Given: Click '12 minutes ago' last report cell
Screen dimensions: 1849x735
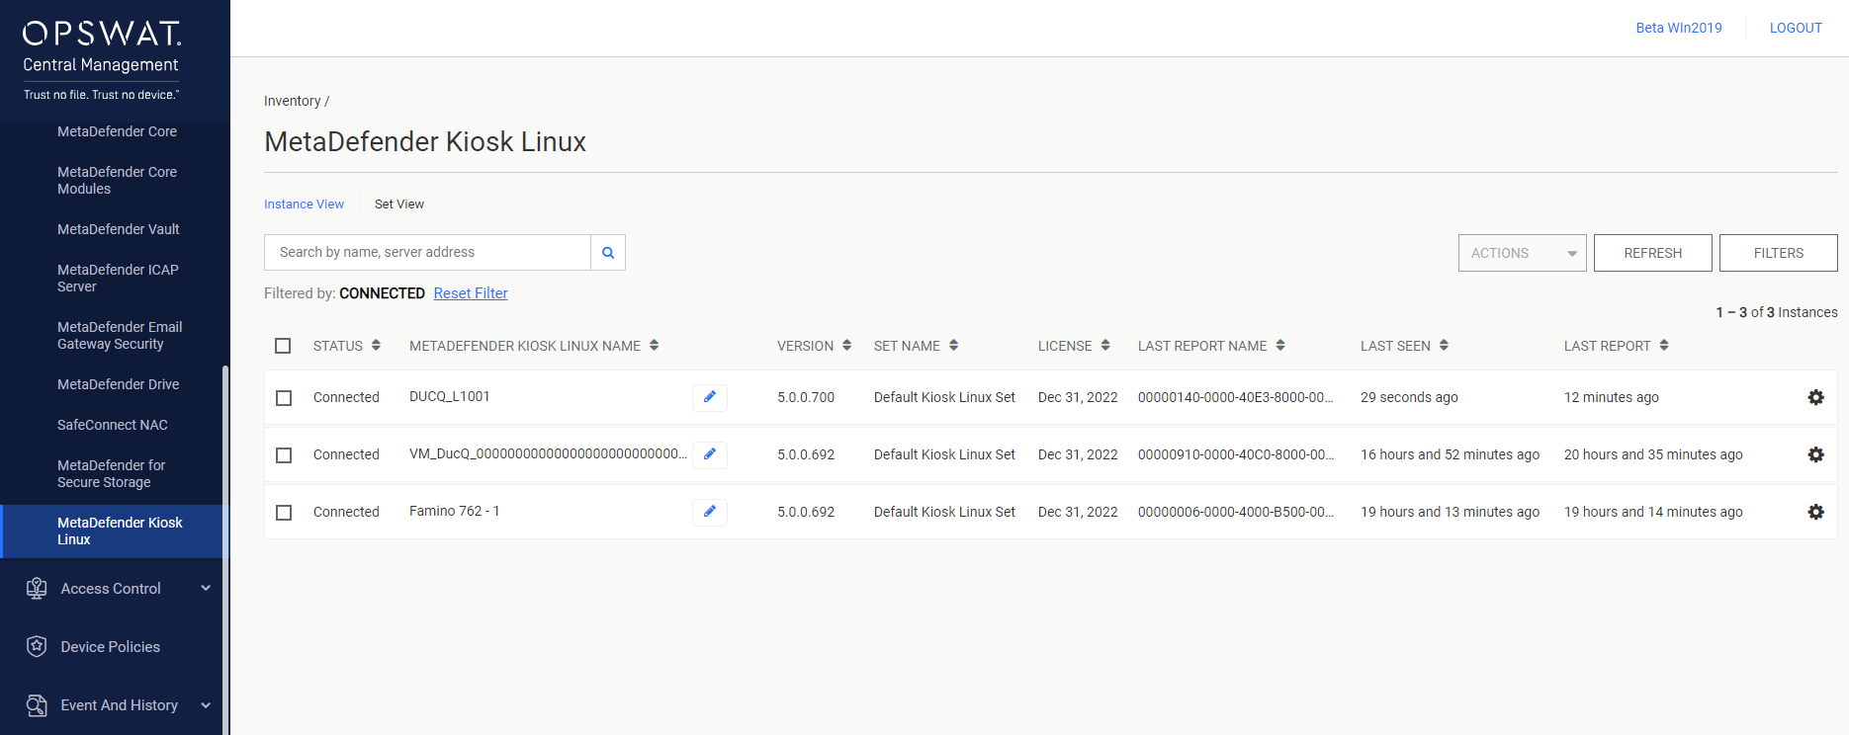Looking at the screenshot, I should coord(1612,397).
